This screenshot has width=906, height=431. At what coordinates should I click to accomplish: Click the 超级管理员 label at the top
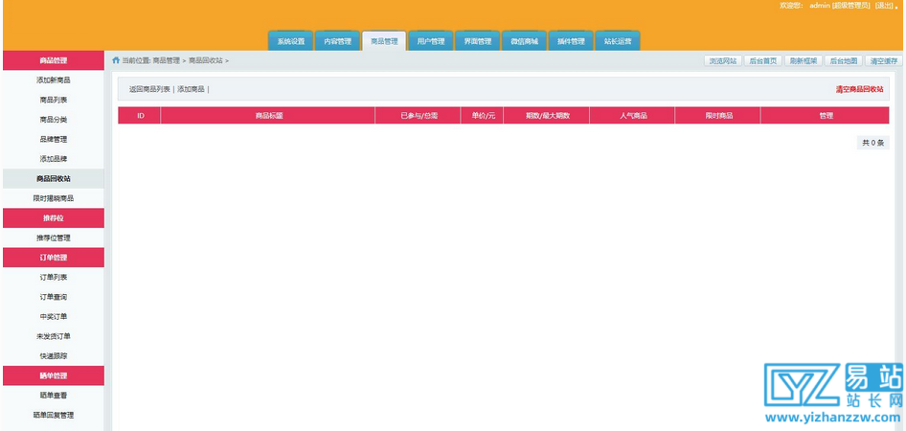coord(850,5)
